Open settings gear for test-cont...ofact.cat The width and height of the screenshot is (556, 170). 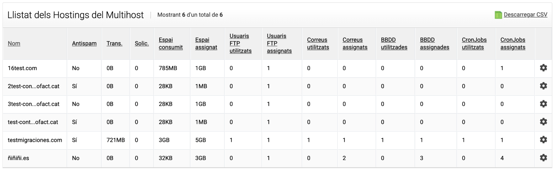coord(543,122)
